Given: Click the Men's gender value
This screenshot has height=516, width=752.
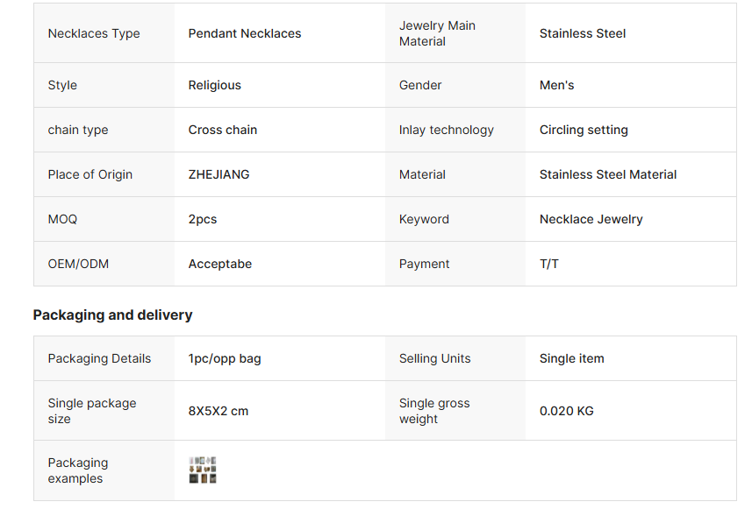Looking at the screenshot, I should click(556, 85).
